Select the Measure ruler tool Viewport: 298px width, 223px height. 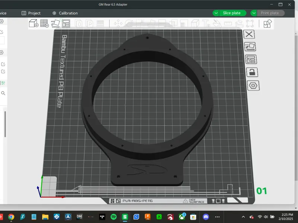click(228, 24)
